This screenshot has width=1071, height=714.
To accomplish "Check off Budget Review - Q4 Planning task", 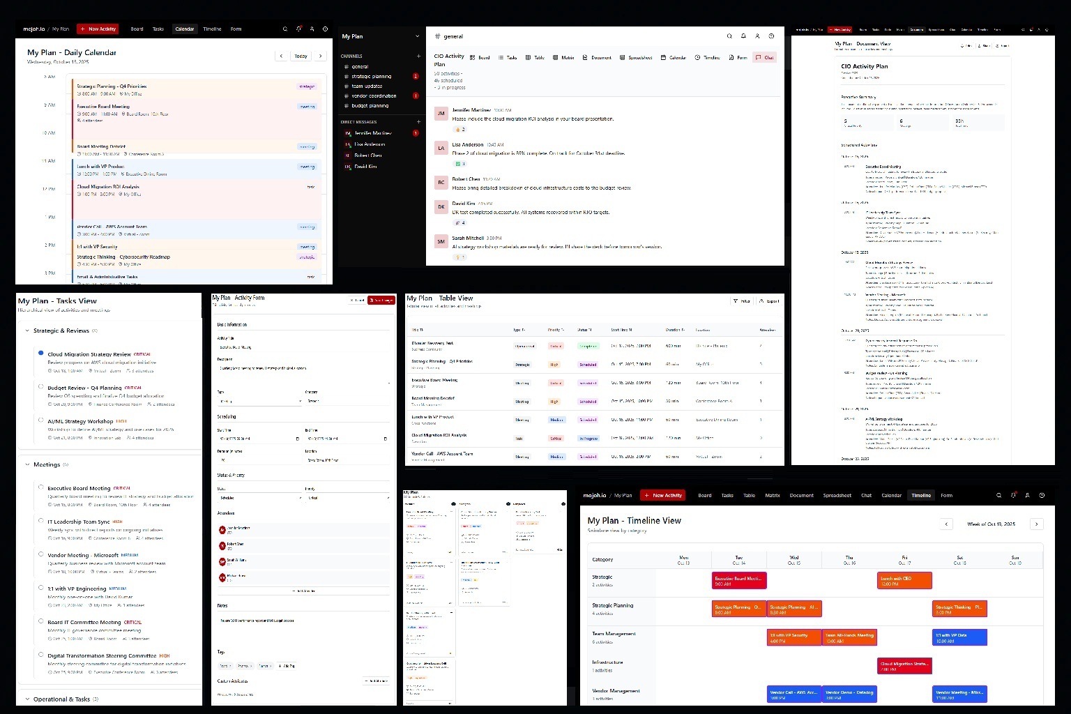I will [x=40, y=386].
